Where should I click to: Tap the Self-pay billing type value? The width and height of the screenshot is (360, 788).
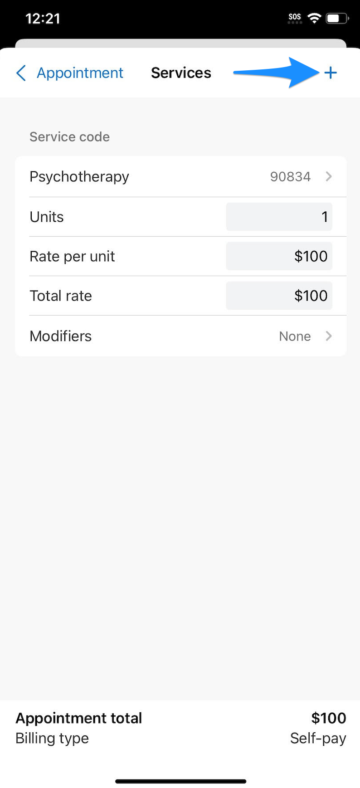pos(318,738)
